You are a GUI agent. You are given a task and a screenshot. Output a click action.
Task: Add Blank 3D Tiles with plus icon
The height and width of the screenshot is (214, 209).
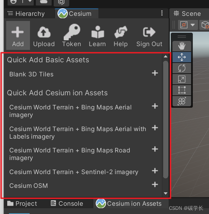click(x=155, y=73)
